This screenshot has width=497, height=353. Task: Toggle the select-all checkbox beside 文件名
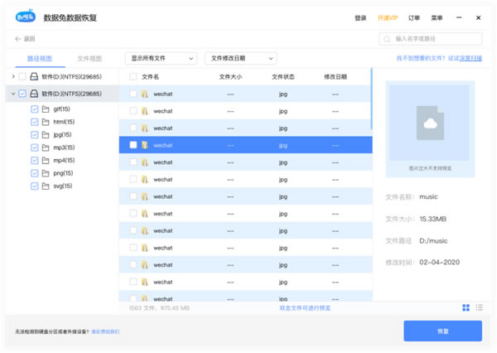tap(133, 76)
